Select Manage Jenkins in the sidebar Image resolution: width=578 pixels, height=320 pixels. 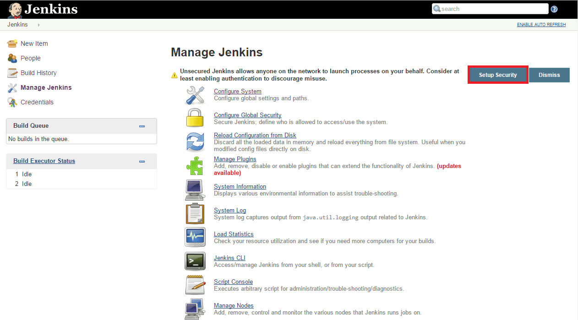(46, 87)
